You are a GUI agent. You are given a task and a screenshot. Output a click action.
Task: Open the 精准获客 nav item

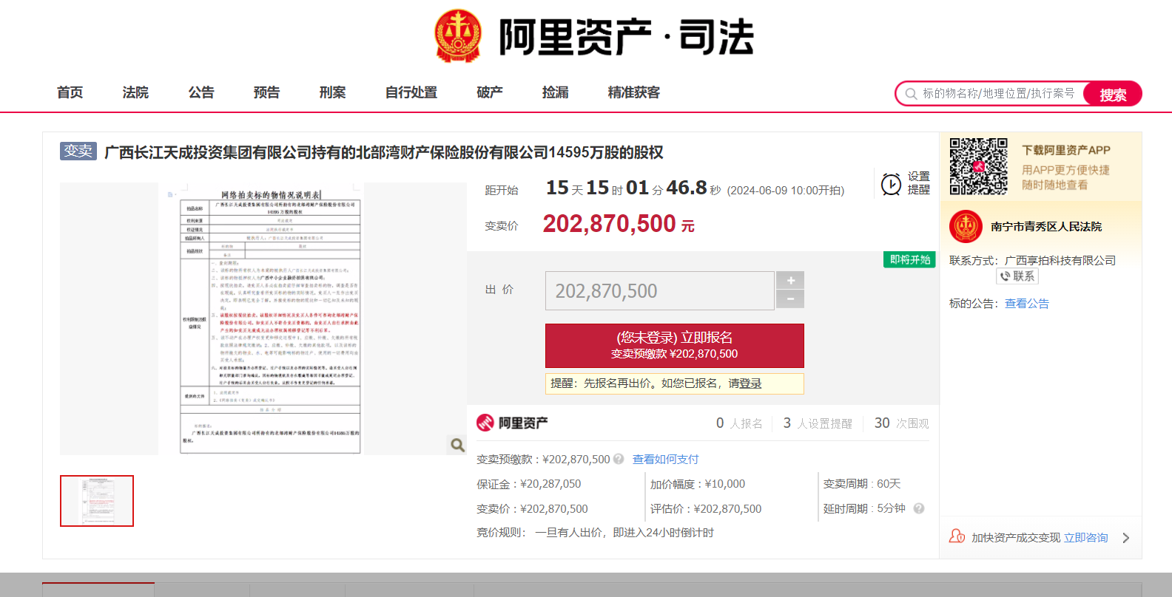634,92
